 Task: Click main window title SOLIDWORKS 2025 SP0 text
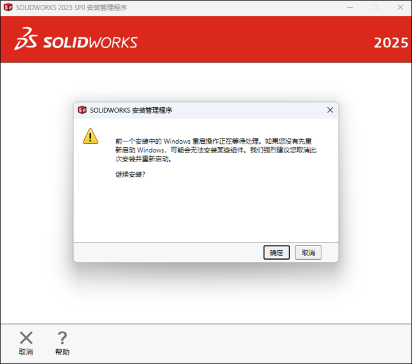coord(51,8)
